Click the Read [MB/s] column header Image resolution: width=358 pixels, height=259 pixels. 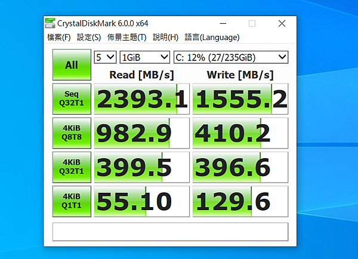tap(141, 75)
